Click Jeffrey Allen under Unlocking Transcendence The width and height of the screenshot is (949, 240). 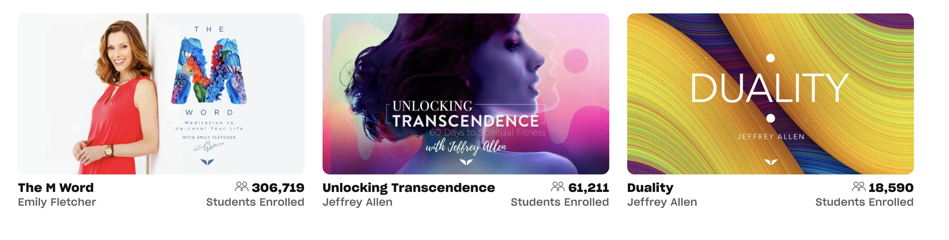pos(357,202)
